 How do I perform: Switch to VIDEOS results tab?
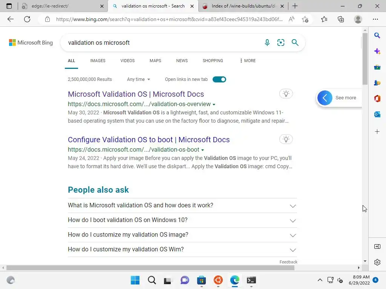[x=127, y=61]
